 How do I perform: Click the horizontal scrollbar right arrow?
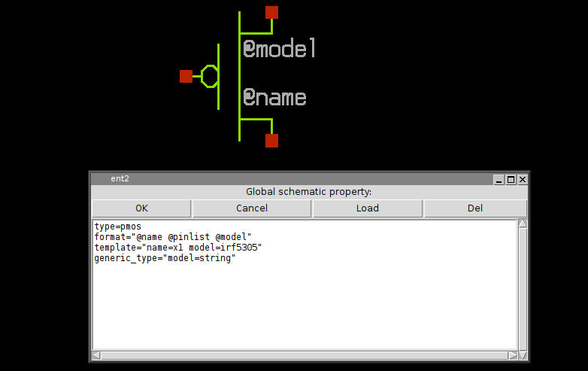(512, 355)
